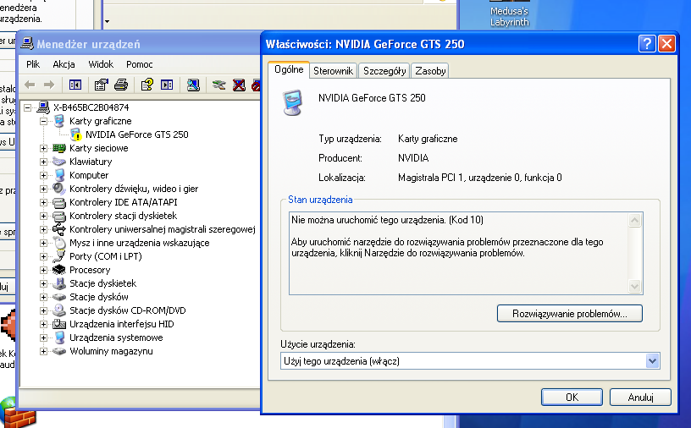Viewport: 691px width, 428px height.
Task: Click the USB controllers icon
Action: coord(59,229)
